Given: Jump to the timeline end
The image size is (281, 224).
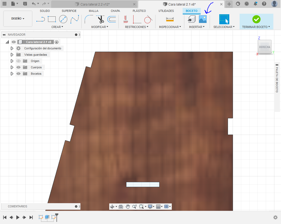Looking at the screenshot, I should 31,217.
